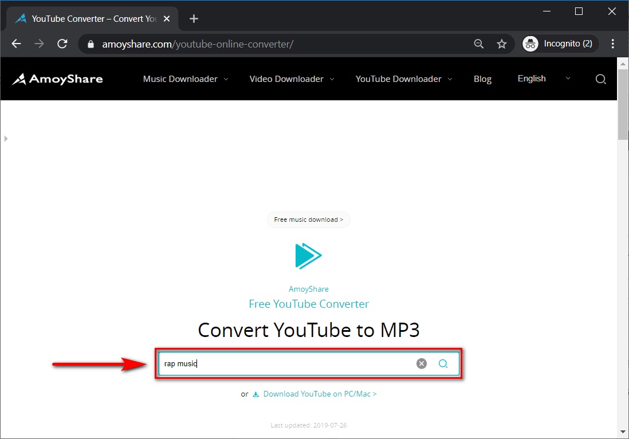Click the scrollbar up arrow
The width and height of the screenshot is (629, 439).
[623, 64]
